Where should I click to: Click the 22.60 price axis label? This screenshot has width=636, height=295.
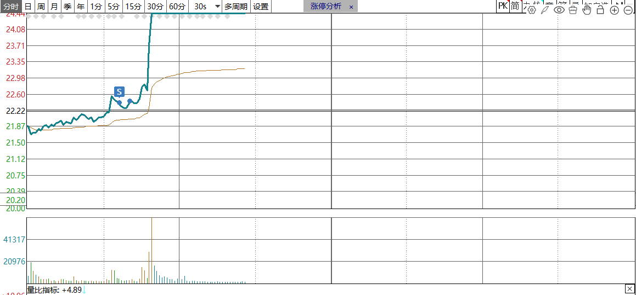click(15, 94)
